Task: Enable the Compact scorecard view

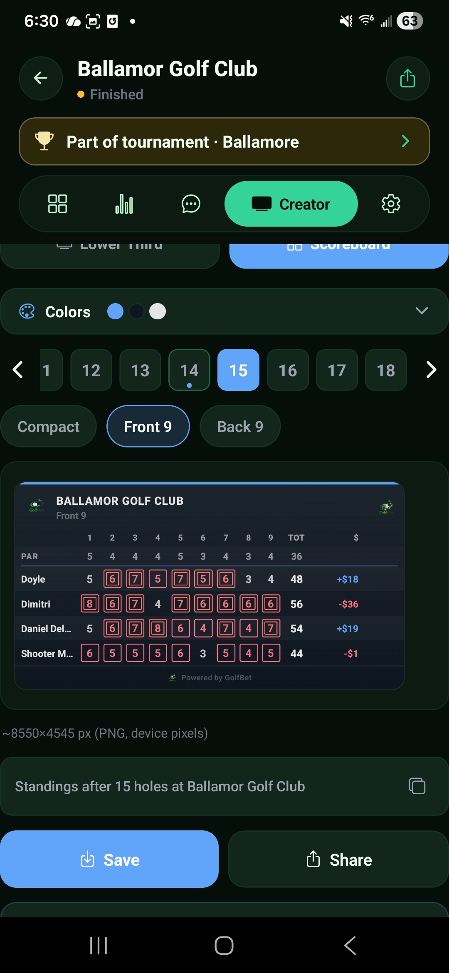Action: (48, 426)
